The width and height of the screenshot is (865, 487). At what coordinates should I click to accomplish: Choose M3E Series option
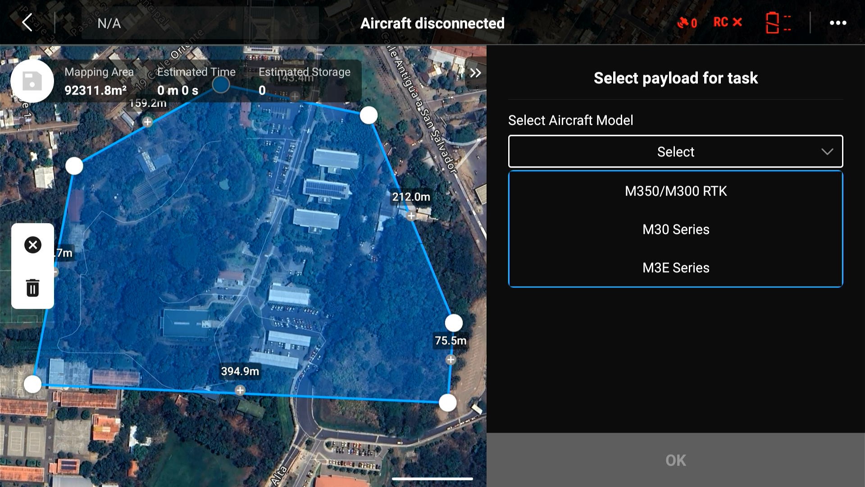click(x=675, y=268)
